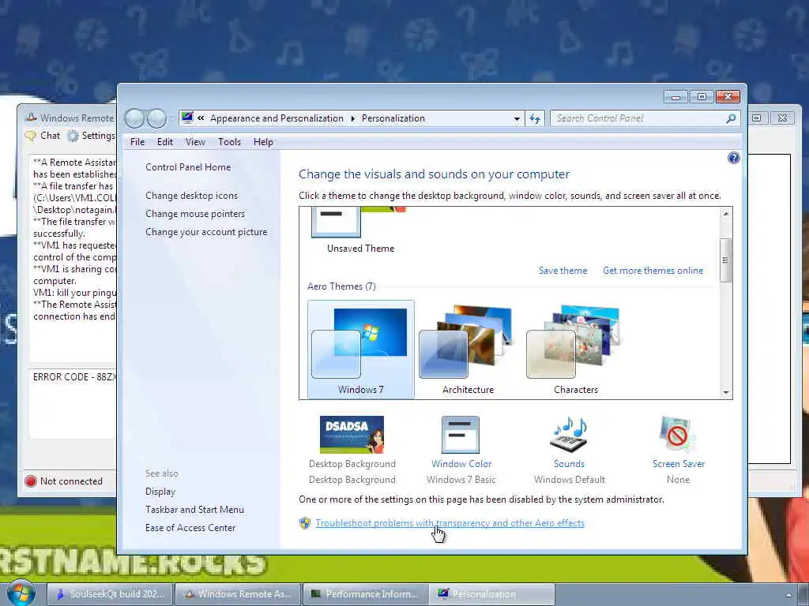Click Get more themes online link
The height and width of the screenshot is (606, 809).
(653, 271)
